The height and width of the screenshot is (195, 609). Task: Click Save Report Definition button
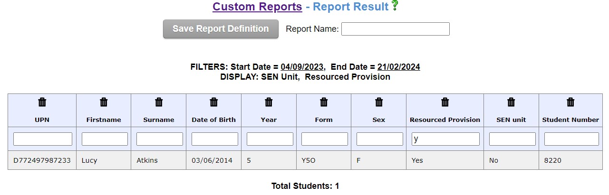(221, 29)
